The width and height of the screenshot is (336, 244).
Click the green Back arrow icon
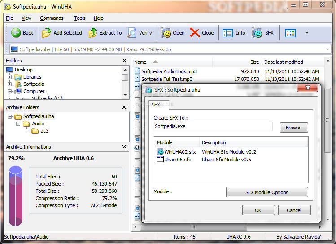(x=16, y=33)
